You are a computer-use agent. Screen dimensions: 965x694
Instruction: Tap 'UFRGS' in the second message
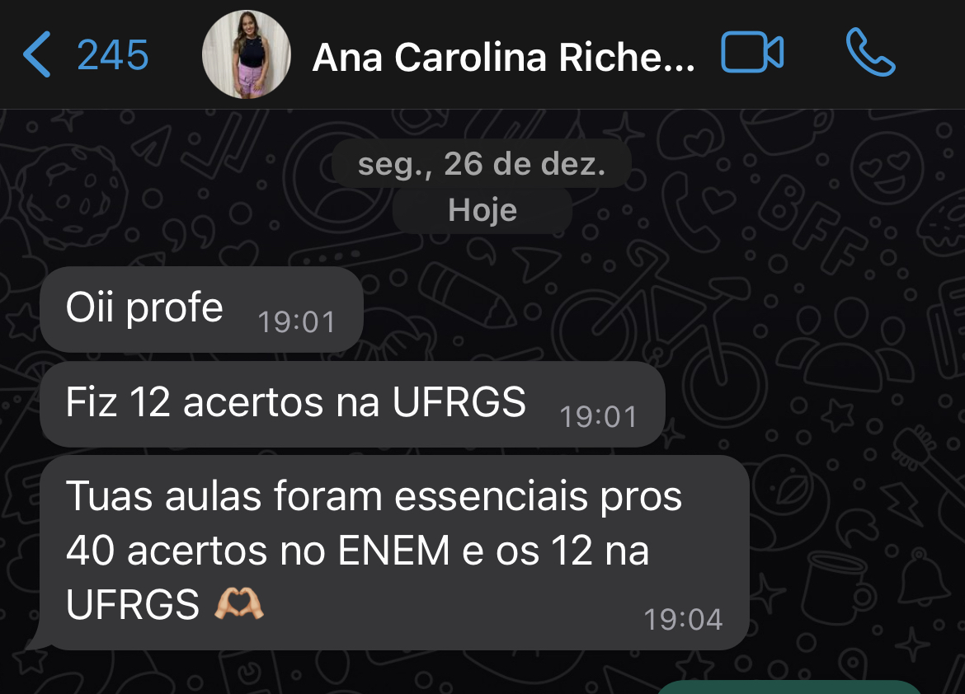(459, 401)
